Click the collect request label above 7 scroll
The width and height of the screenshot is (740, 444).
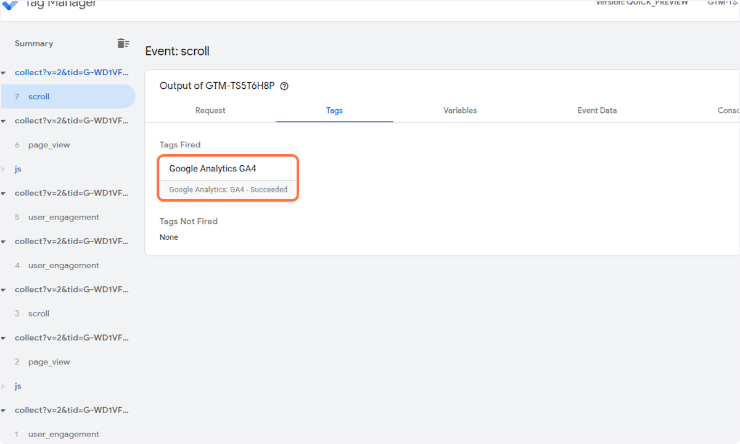pos(72,72)
